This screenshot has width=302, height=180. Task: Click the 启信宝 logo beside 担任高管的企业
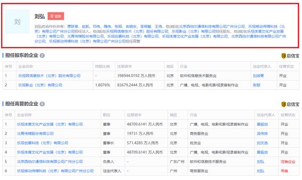(x=290, y=104)
